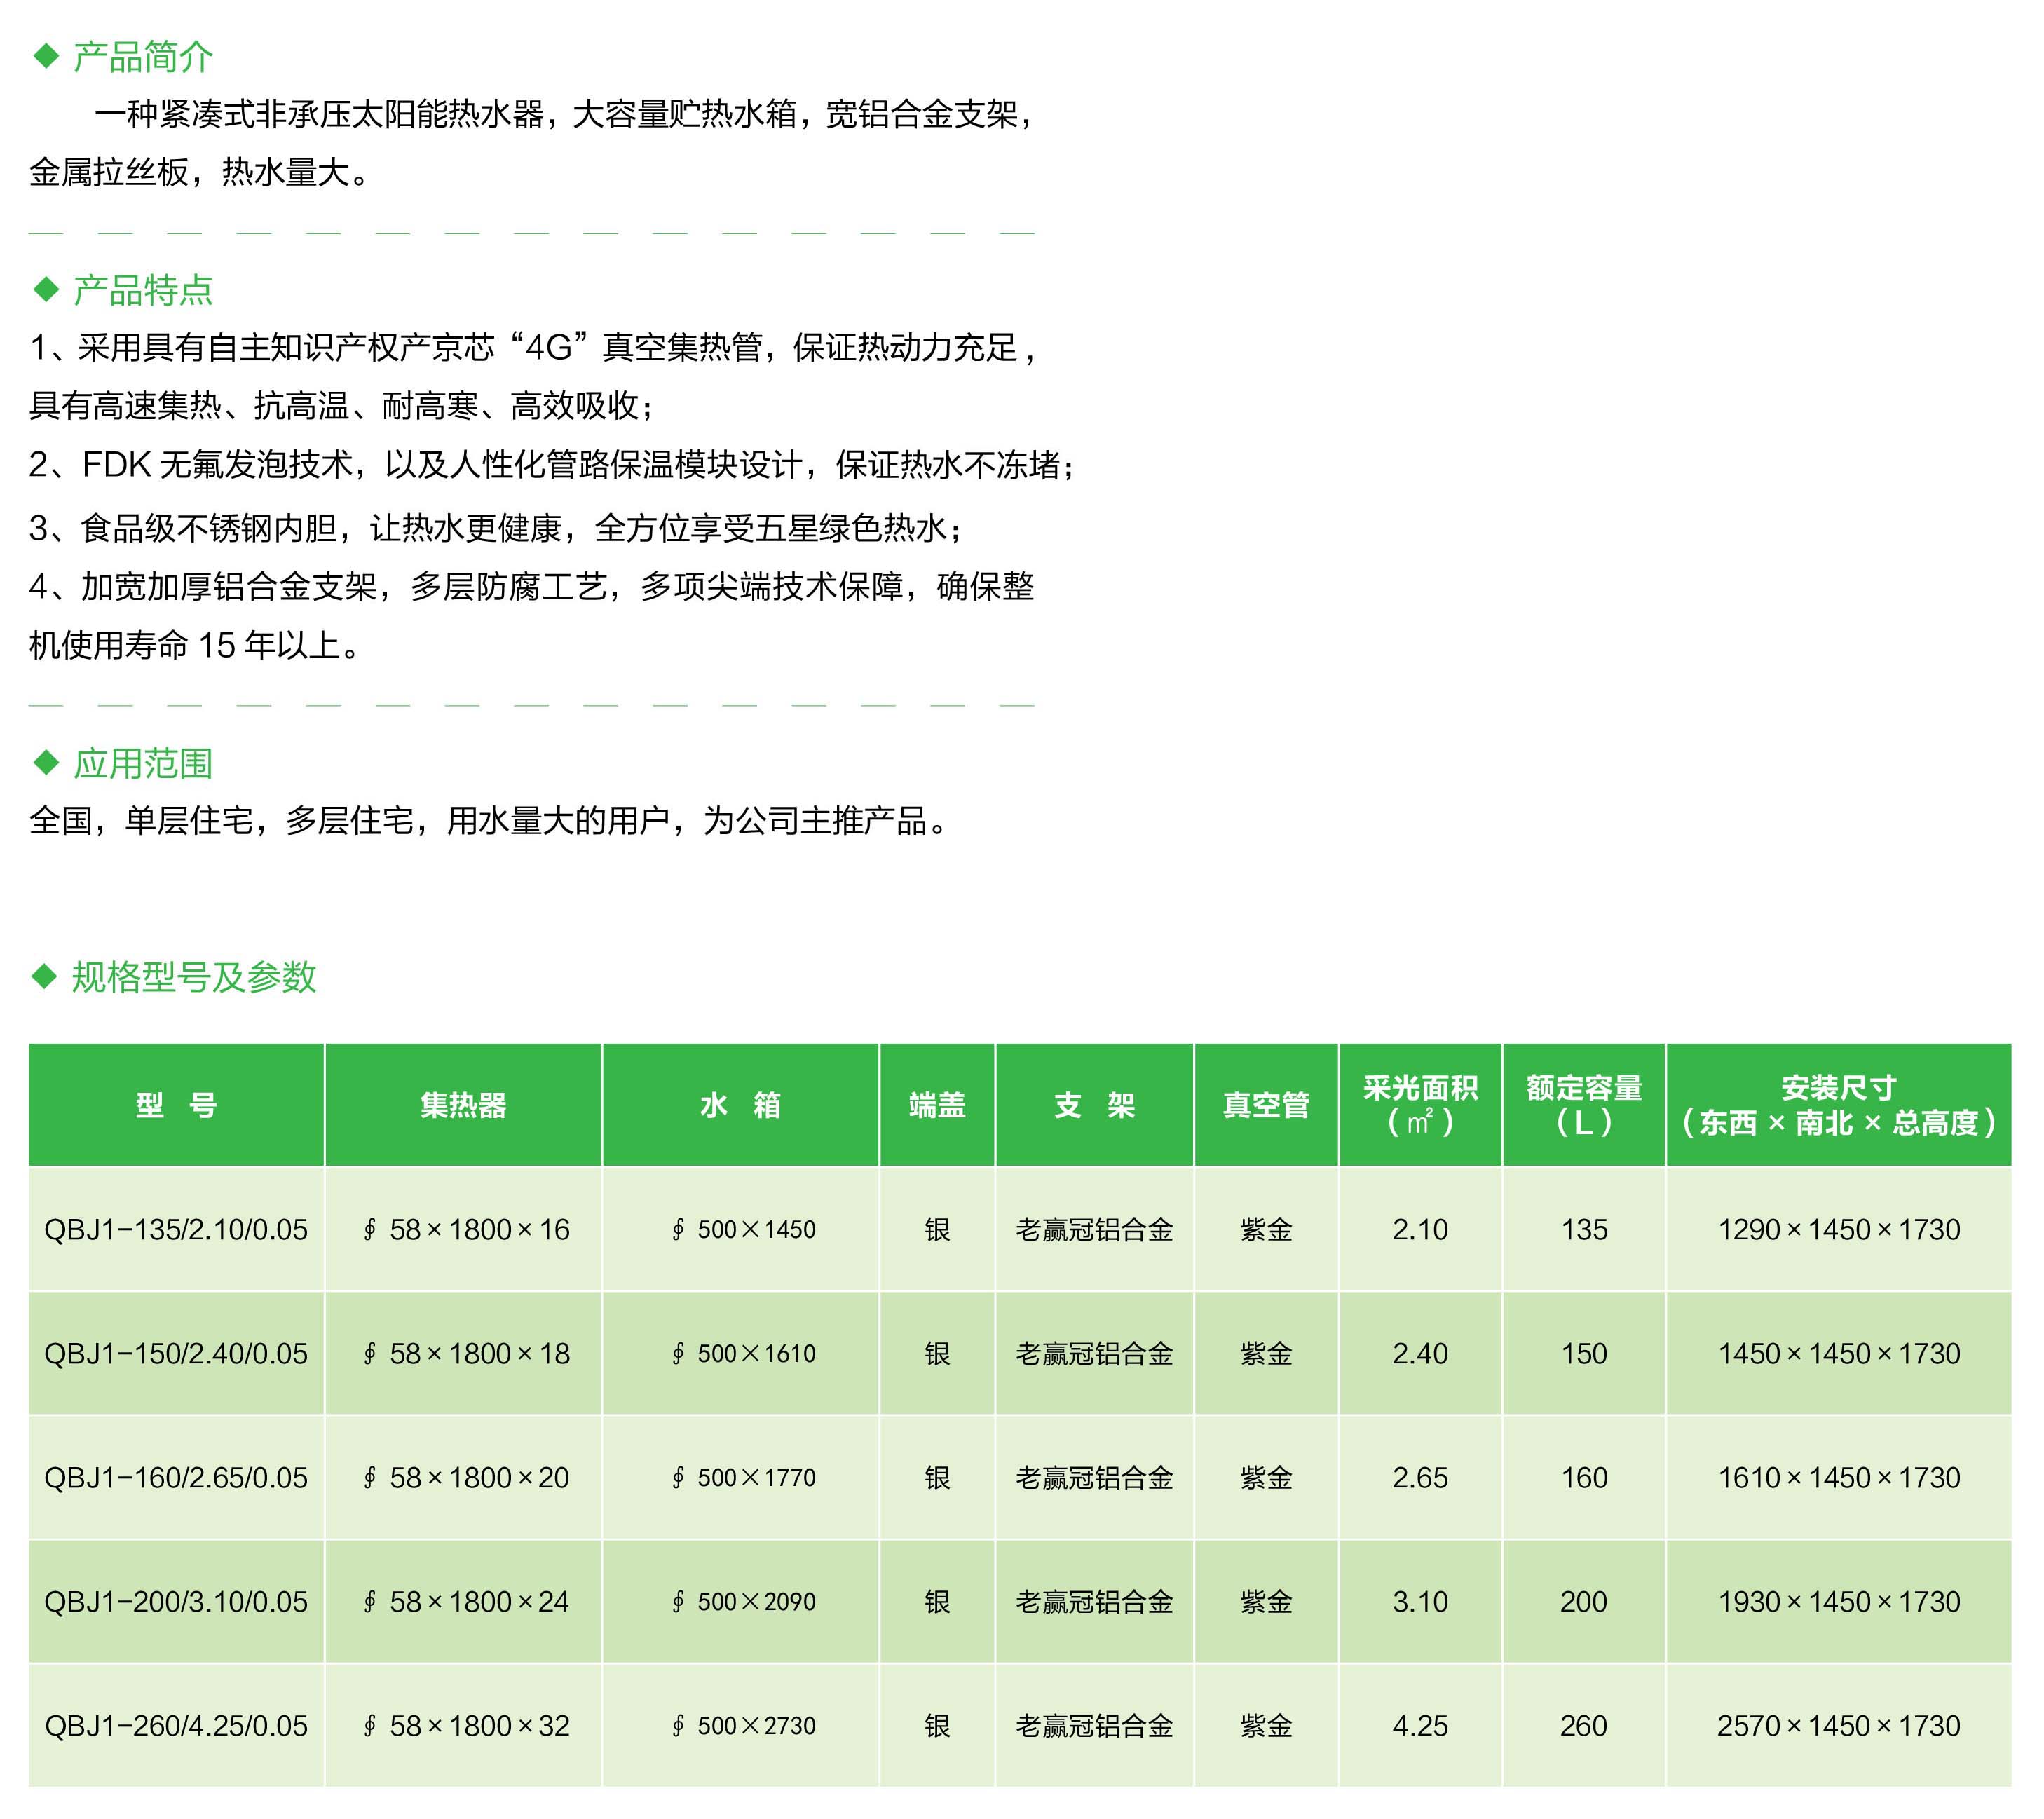This screenshot has height=1819, width=2044.
Task: Click dimensions 2570×1450×1730
Action: pos(1839,1725)
